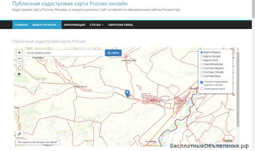Uncheck the cadastral boundaries checkbox
This screenshot has height=151, width=255.
tap(202, 82)
